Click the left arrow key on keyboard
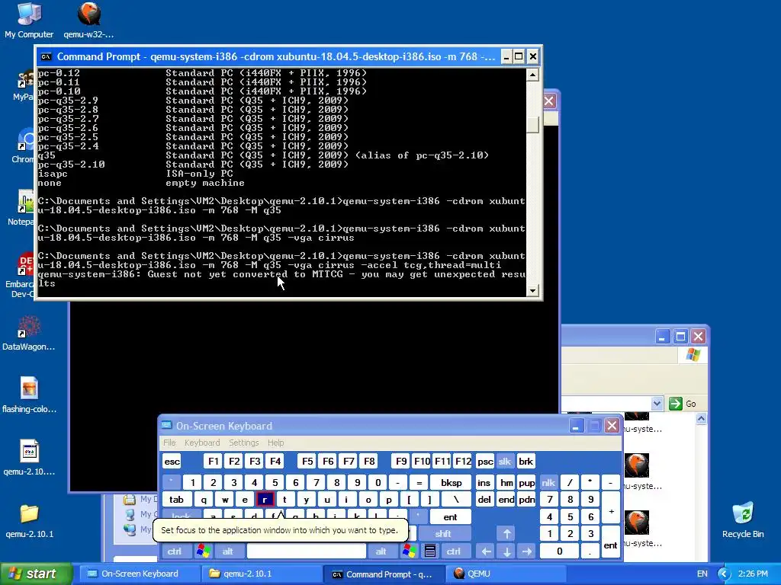 (486, 551)
